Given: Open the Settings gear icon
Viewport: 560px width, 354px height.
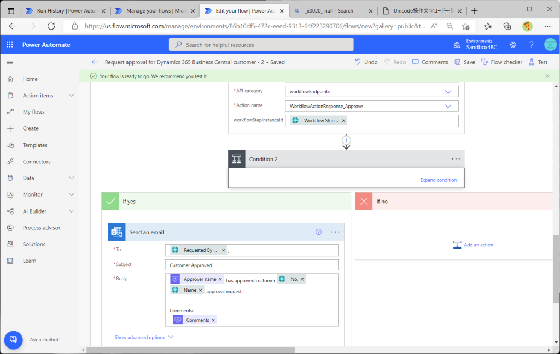Looking at the screenshot, I should pos(512,45).
